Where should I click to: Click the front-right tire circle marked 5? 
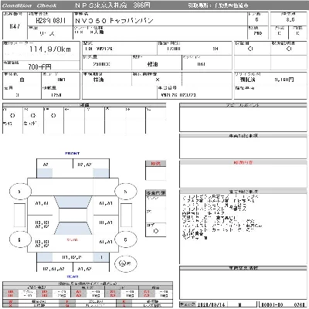pyautogui.click(x=125, y=192)
